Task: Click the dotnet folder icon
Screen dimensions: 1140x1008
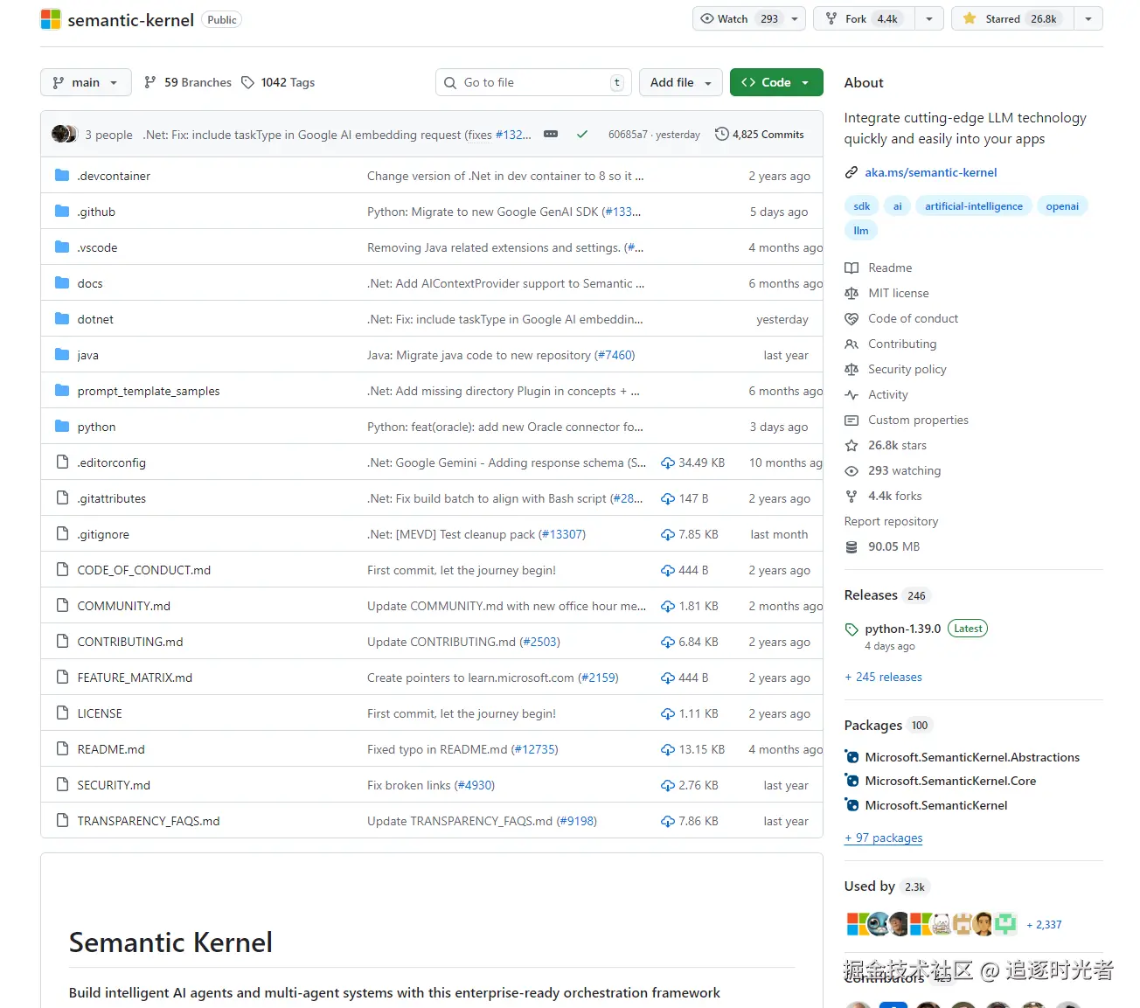Action: point(62,319)
